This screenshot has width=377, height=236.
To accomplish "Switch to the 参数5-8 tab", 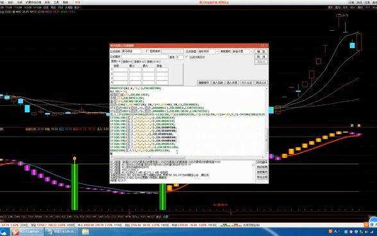I will [128, 62].
